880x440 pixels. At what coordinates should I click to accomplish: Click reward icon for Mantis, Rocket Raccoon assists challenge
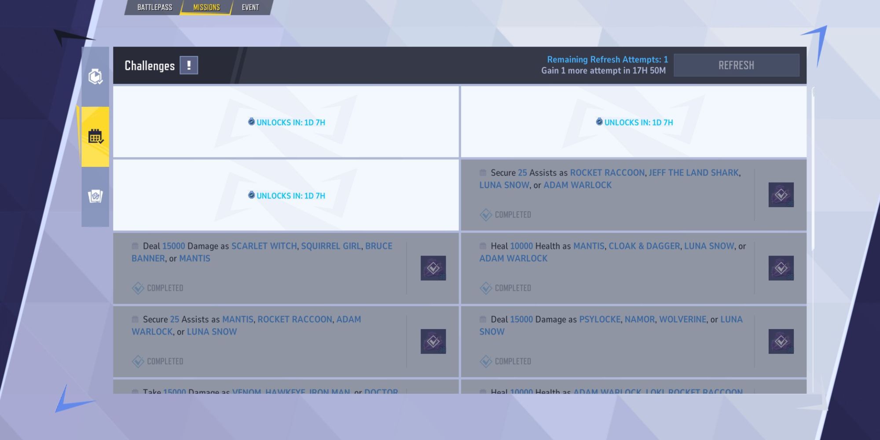pos(433,341)
